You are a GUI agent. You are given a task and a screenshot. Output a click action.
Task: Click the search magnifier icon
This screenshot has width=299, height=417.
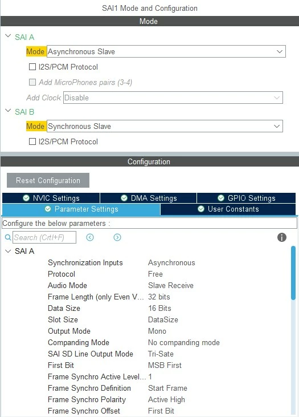coord(8,237)
